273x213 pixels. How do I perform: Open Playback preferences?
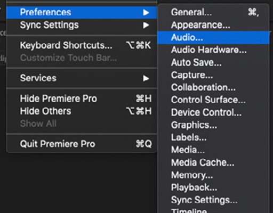[213, 187]
